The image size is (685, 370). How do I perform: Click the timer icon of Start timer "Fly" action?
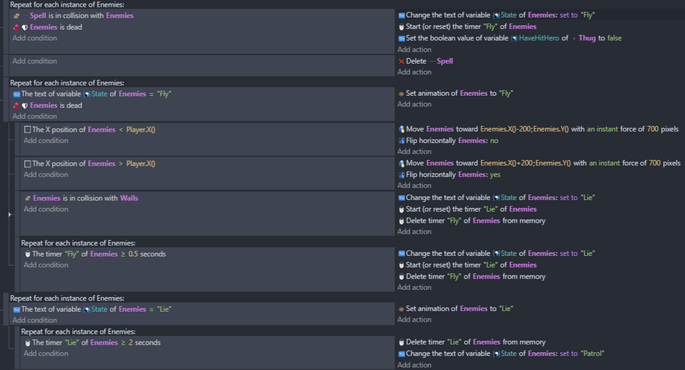pyautogui.click(x=402, y=26)
